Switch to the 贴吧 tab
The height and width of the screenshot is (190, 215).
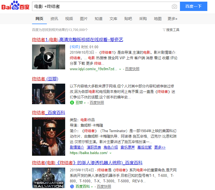point(128,19)
